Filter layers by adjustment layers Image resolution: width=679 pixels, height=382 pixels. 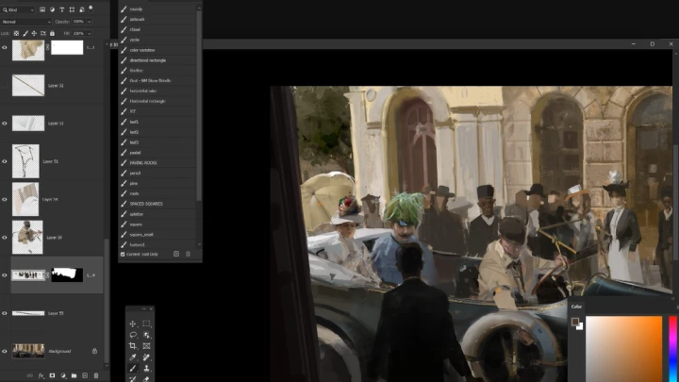52,9
